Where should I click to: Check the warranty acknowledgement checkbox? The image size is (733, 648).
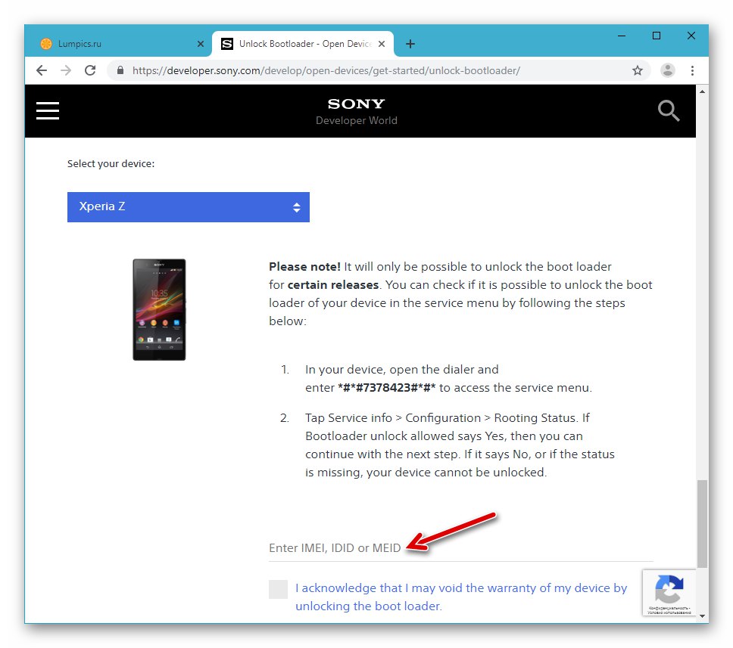click(278, 589)
